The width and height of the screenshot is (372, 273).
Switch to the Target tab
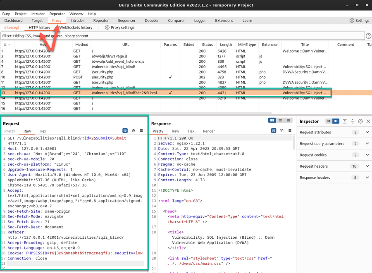[x=37, y=21]
